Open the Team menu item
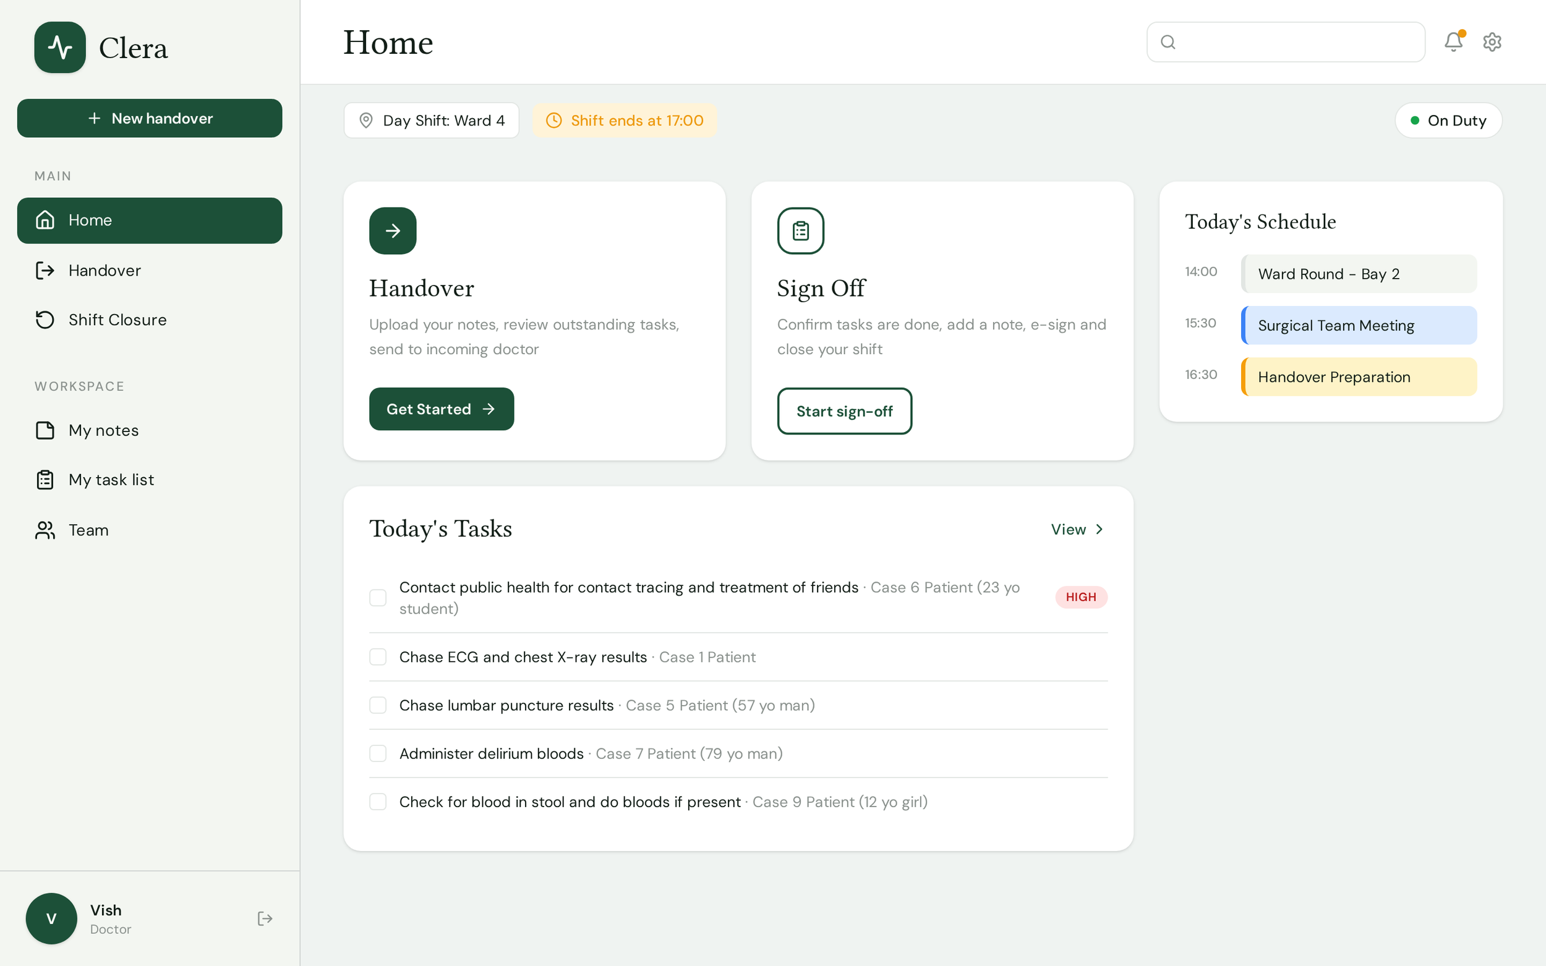 coord(150,530)
